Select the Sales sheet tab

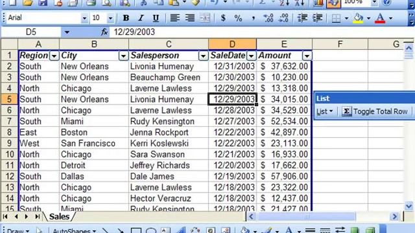59,217
